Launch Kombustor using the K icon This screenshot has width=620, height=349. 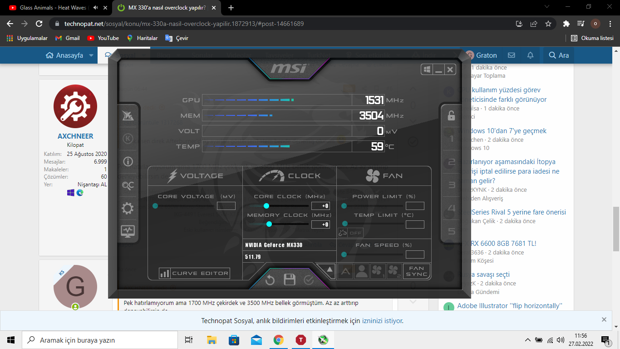[128, 139]
